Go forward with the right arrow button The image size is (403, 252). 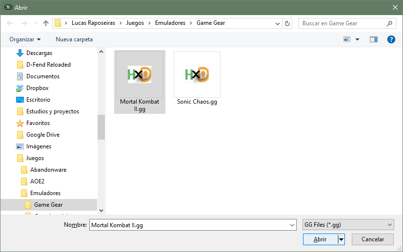(24, 23)
